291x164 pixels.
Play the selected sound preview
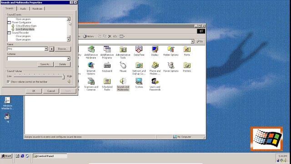click(51, 49)
